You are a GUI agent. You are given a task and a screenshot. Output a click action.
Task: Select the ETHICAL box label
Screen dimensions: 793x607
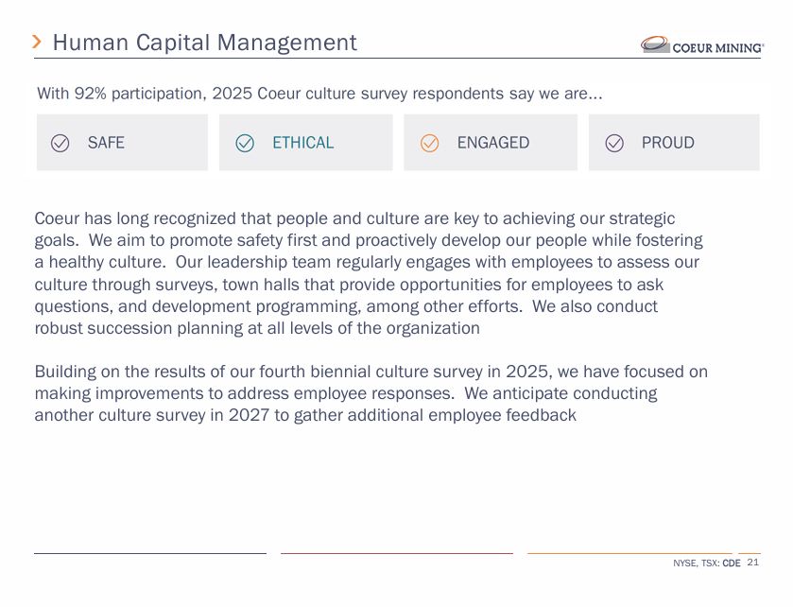pos(303,143)
